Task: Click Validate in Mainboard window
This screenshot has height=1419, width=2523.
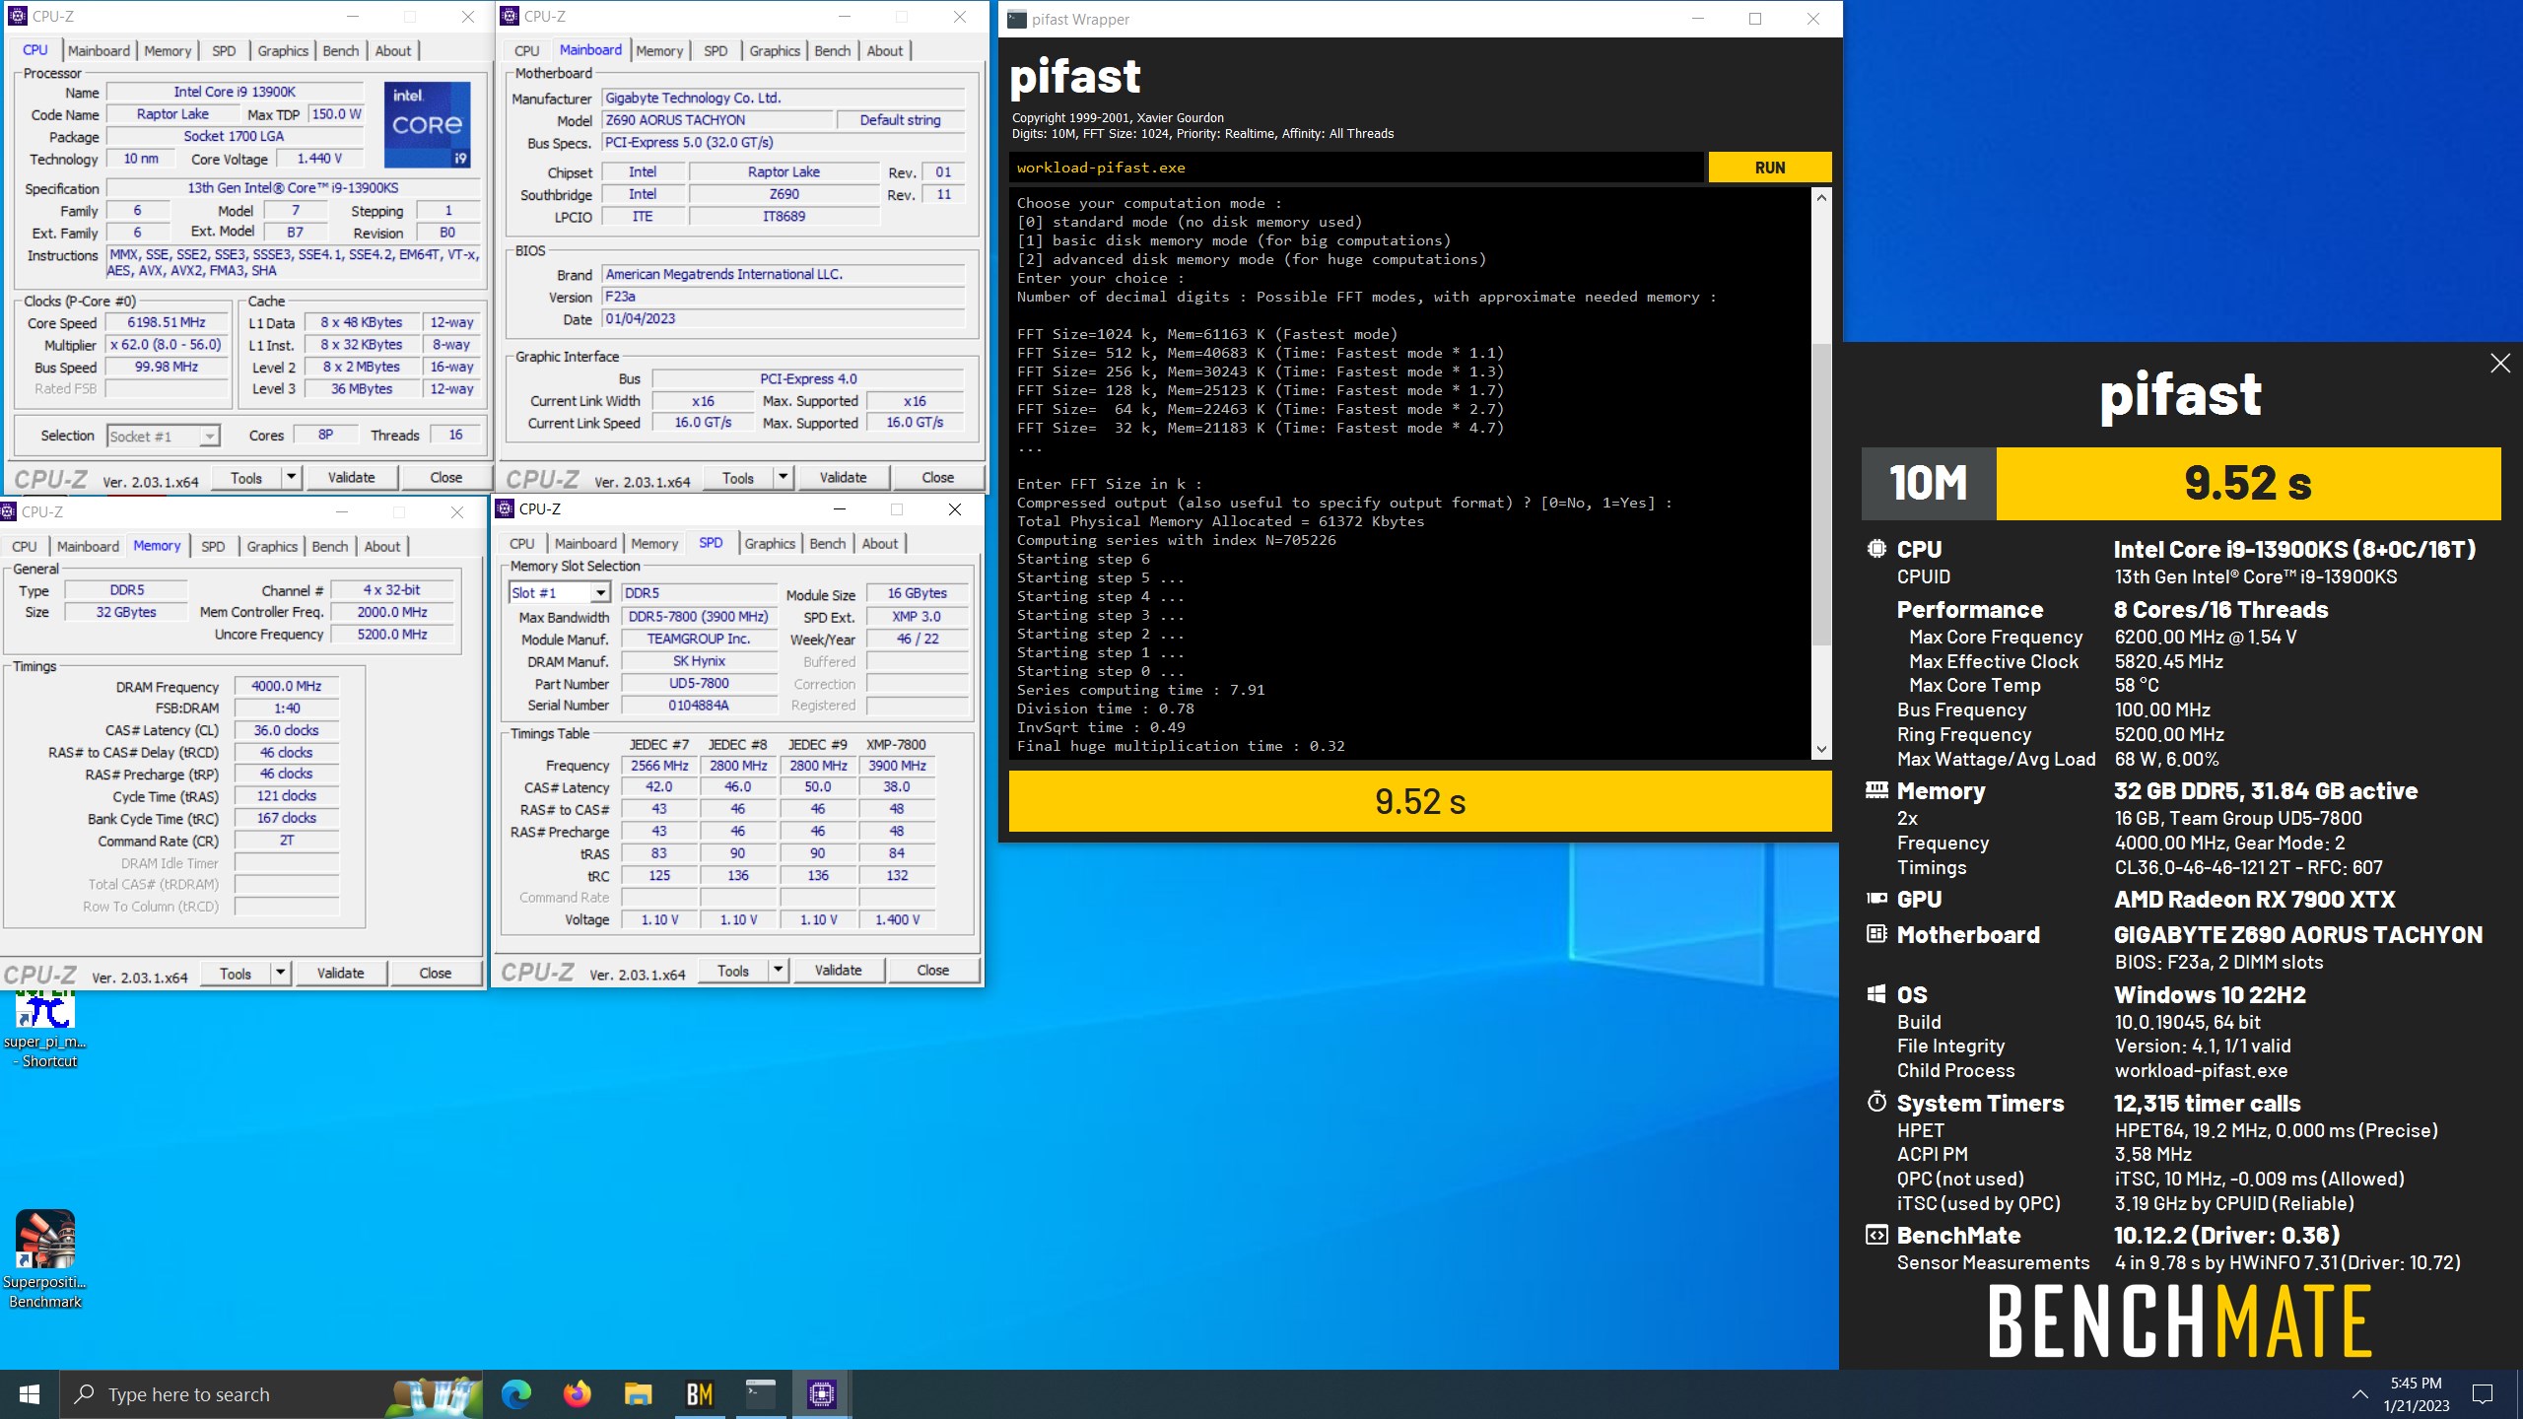Action: point(843,477)
